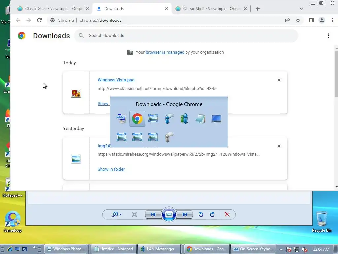This screenshot has width=338, height=254.
Task: Click the Downloads page vertical scrollbar thumb
Action: (x=336, y=73)
